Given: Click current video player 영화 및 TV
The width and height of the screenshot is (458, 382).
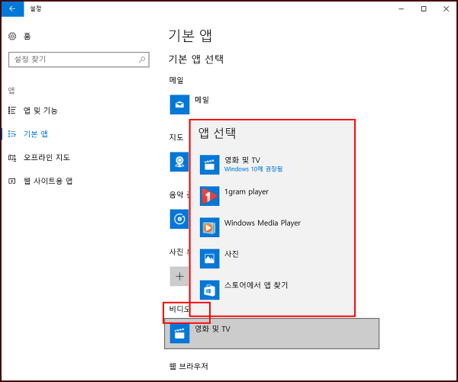Looking at the screenshot, I should [x=272, y=333].
